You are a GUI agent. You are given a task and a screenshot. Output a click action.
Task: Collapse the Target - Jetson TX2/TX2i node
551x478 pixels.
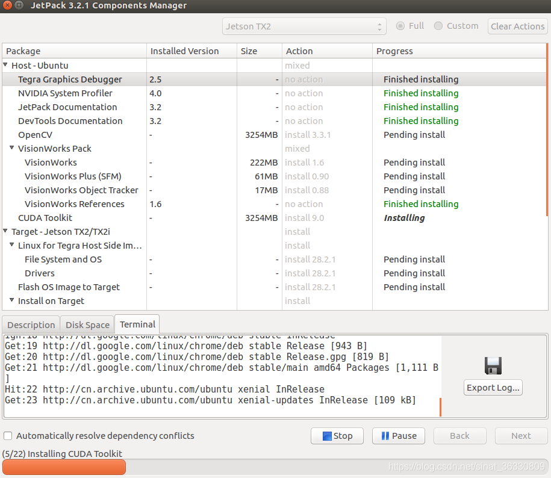(5, 231)
